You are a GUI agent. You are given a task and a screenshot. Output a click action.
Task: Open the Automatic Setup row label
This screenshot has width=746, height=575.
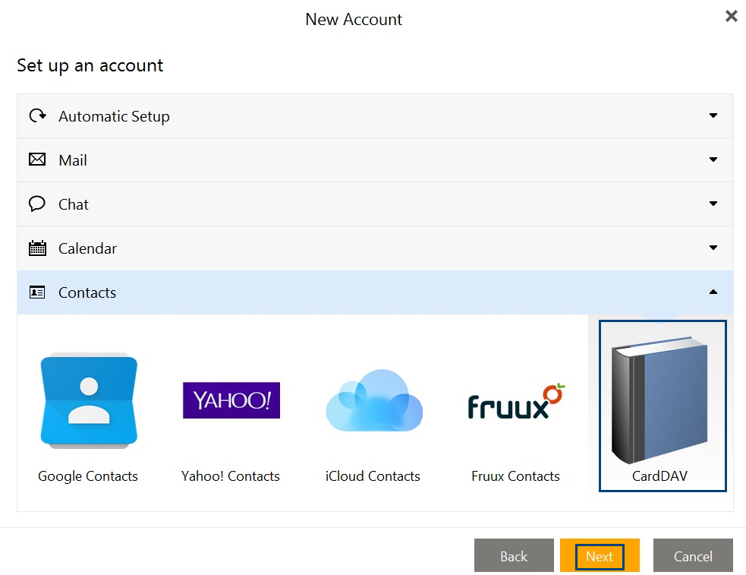114,117
